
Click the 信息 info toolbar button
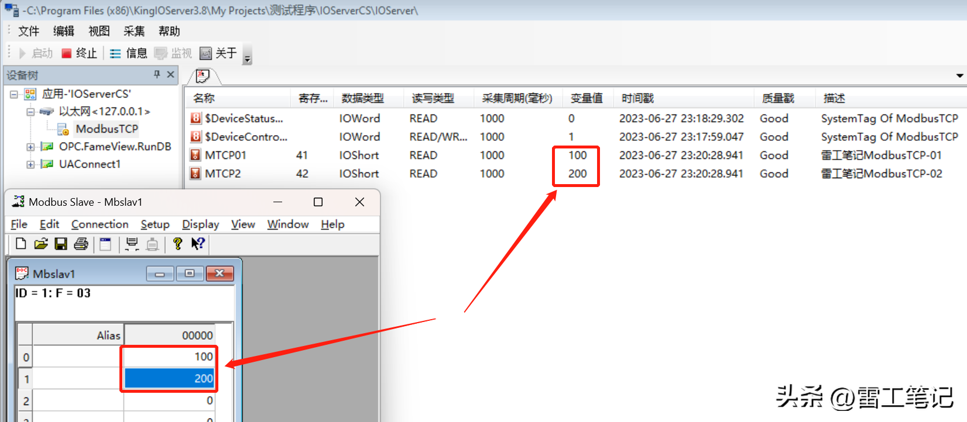tap(129, 53)
